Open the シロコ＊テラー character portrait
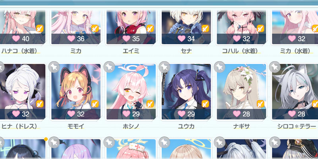The image size is (318, 159). click(x=295, y=92)
